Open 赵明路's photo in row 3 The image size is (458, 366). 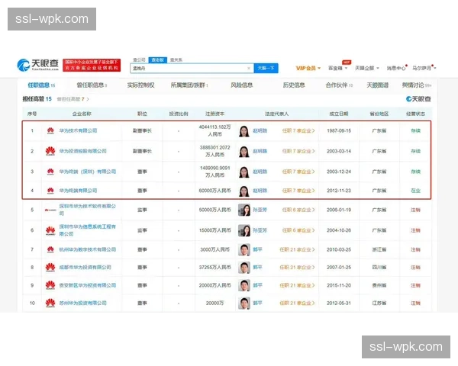(x=244, y=172)
